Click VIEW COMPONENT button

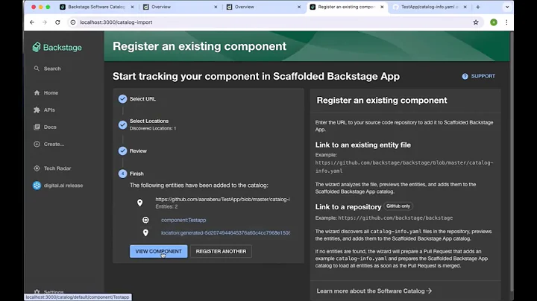coord(158,251)
